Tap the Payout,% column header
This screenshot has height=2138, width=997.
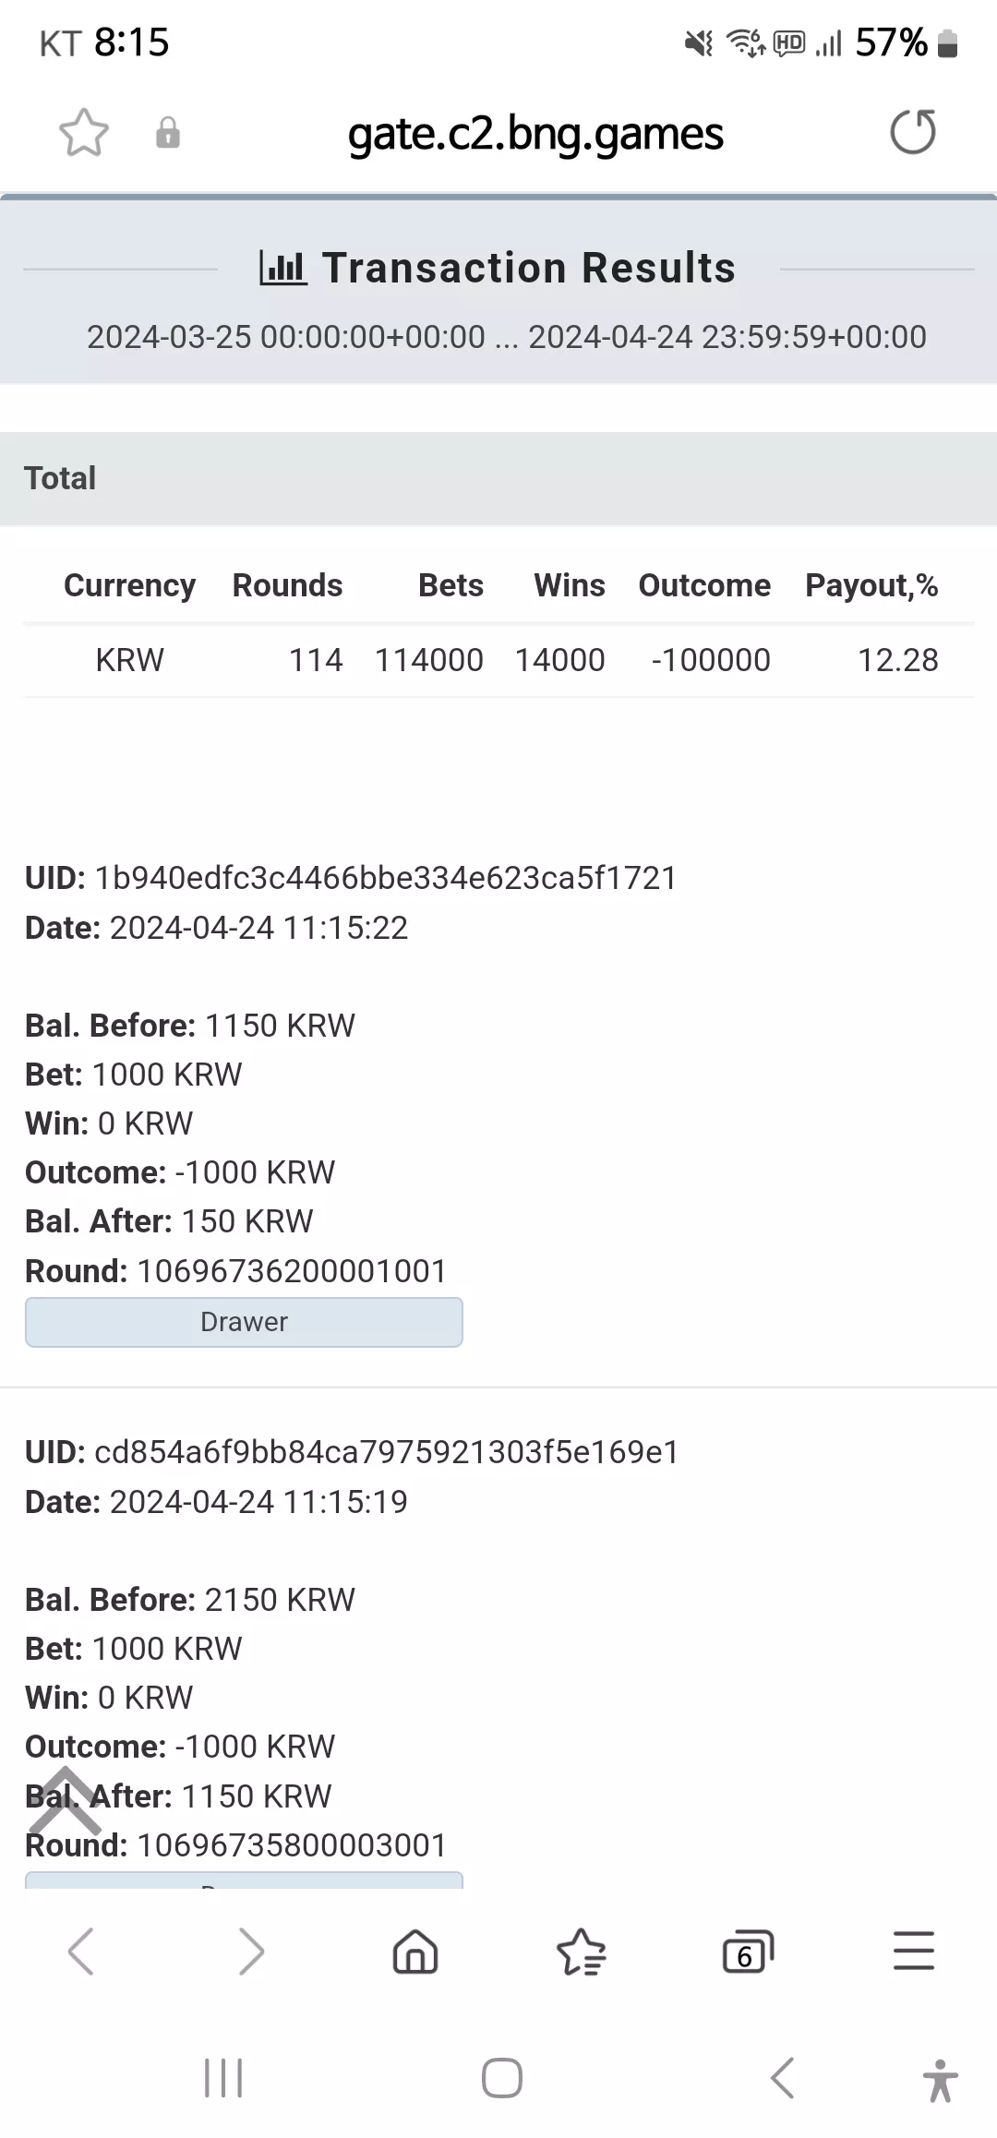click(871, 585)
